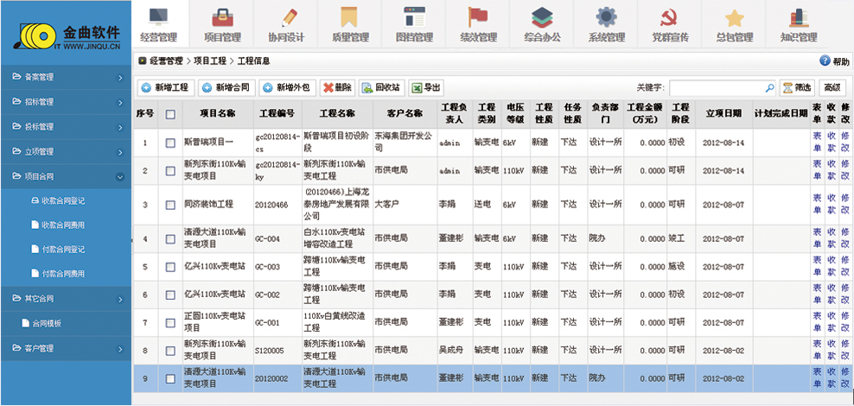Screen dimensions: 854x406
Task: Click the 关键字 search input field
Action: 716,88
